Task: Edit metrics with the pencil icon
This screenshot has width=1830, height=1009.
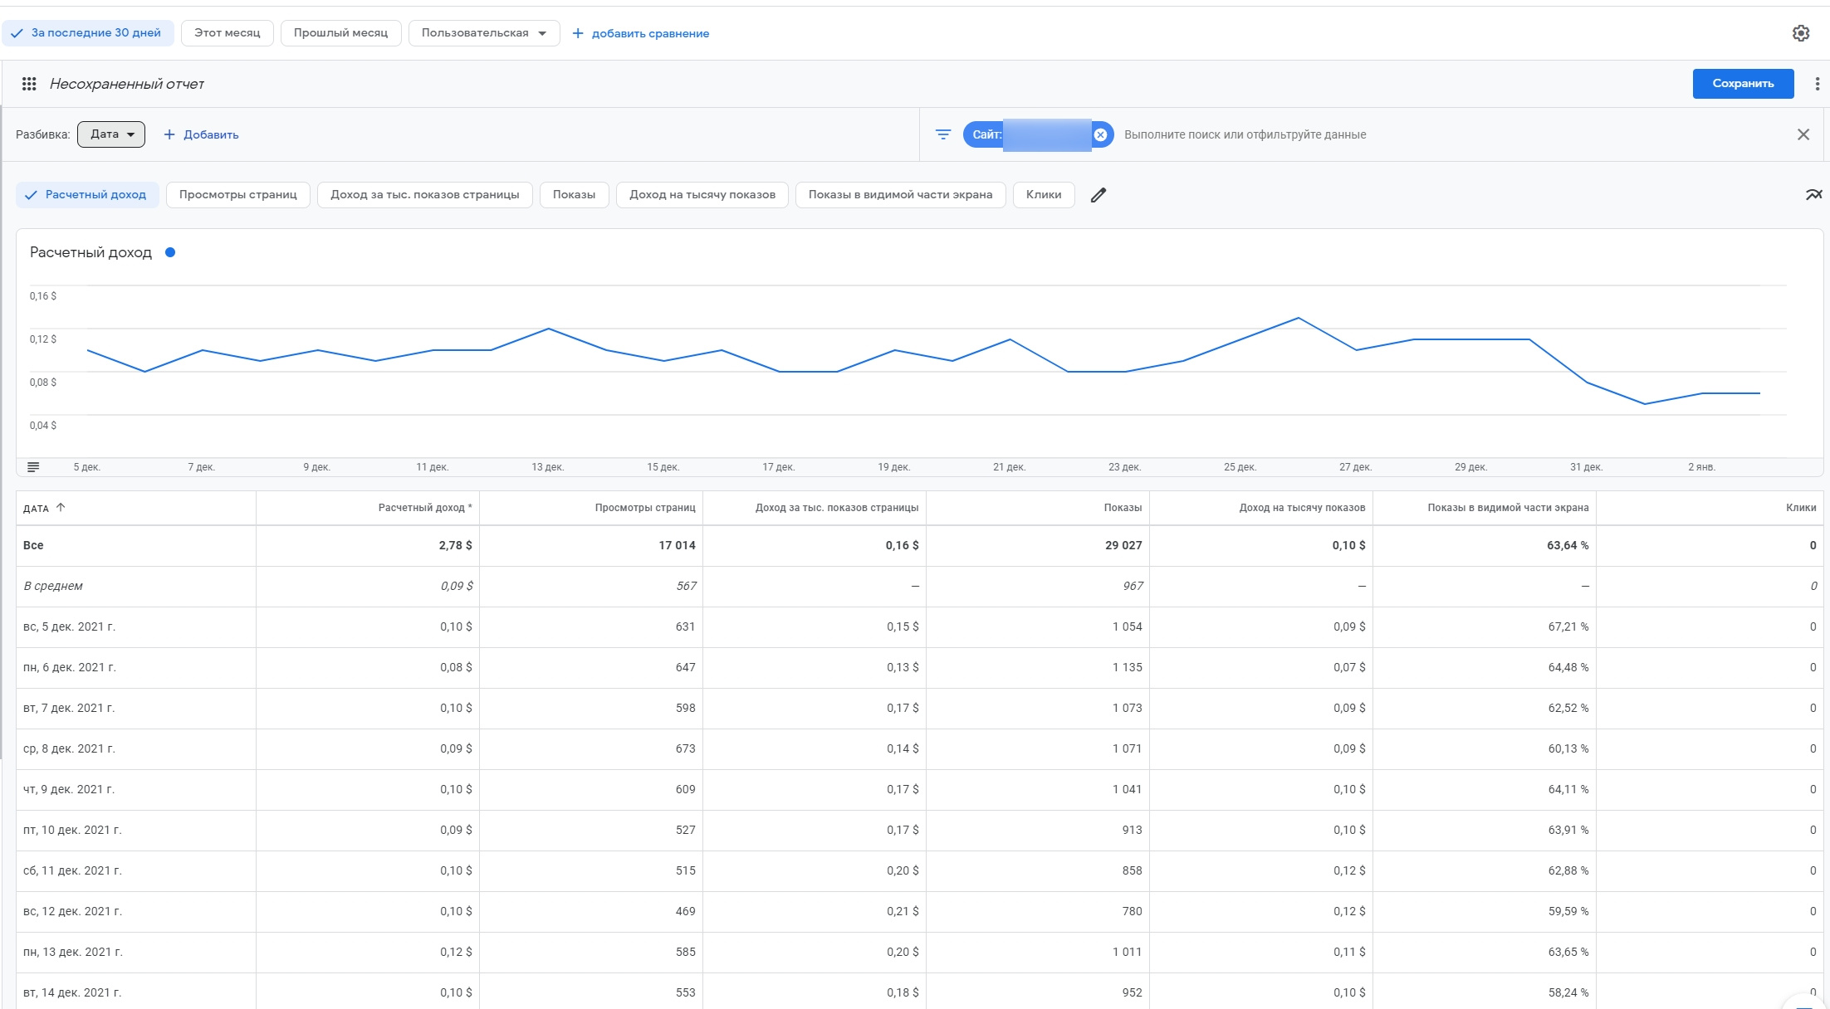Action: [1098, 195]
